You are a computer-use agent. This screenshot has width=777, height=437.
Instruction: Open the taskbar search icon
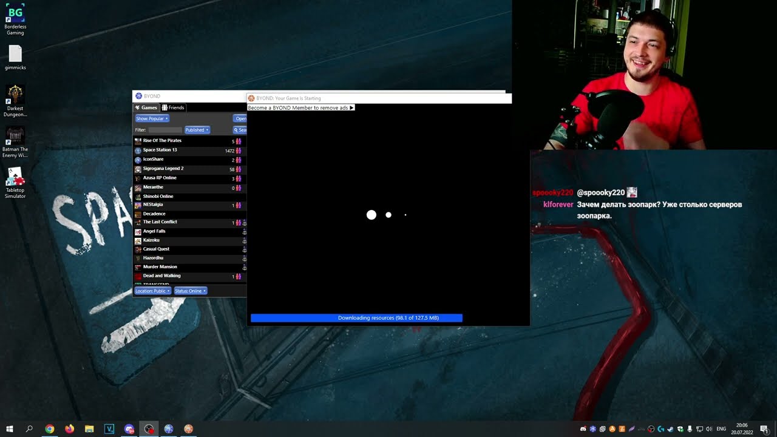click(x=29, y=429)
